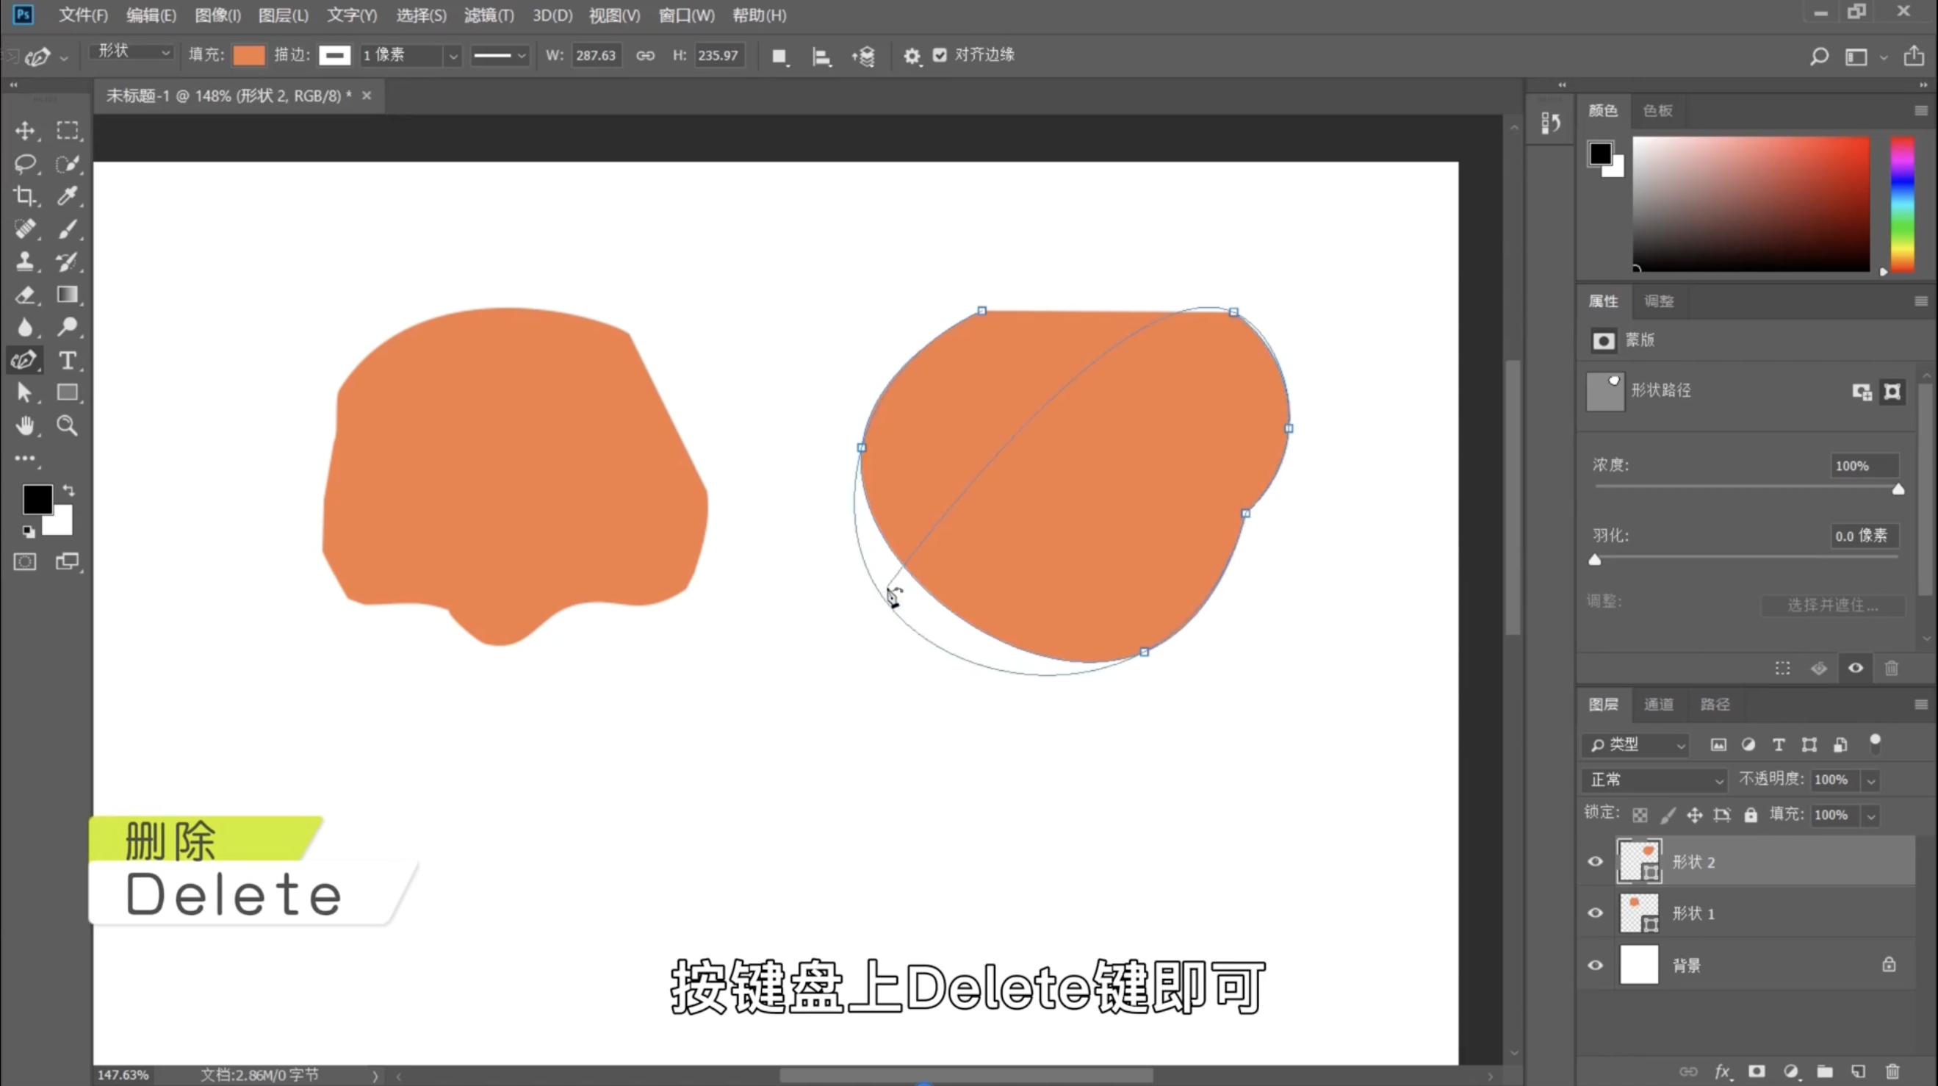Open the 形状 tool mode dropdown

click(132, 52)
